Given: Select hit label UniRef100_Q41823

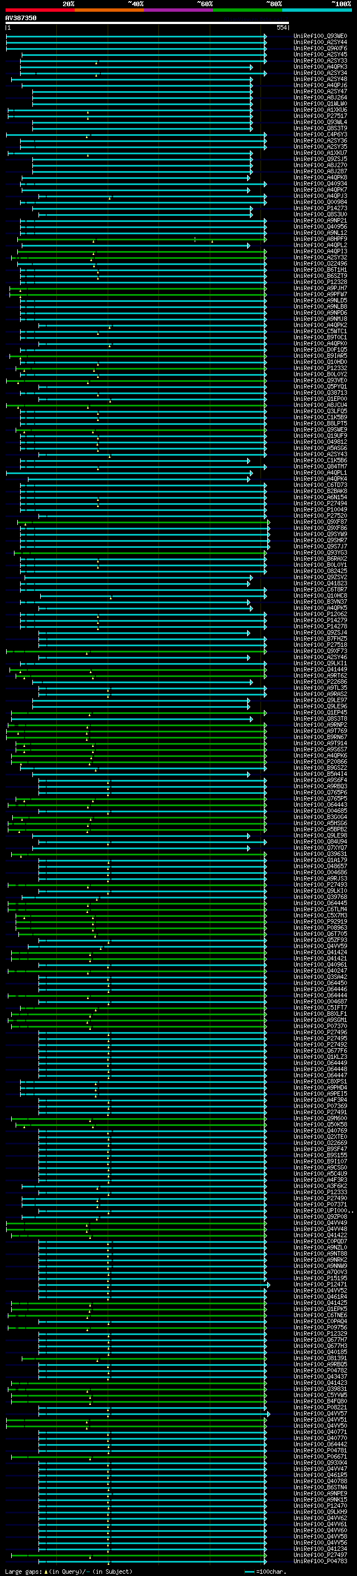Looking at the screenshot, I should click(x=320, y=583).
